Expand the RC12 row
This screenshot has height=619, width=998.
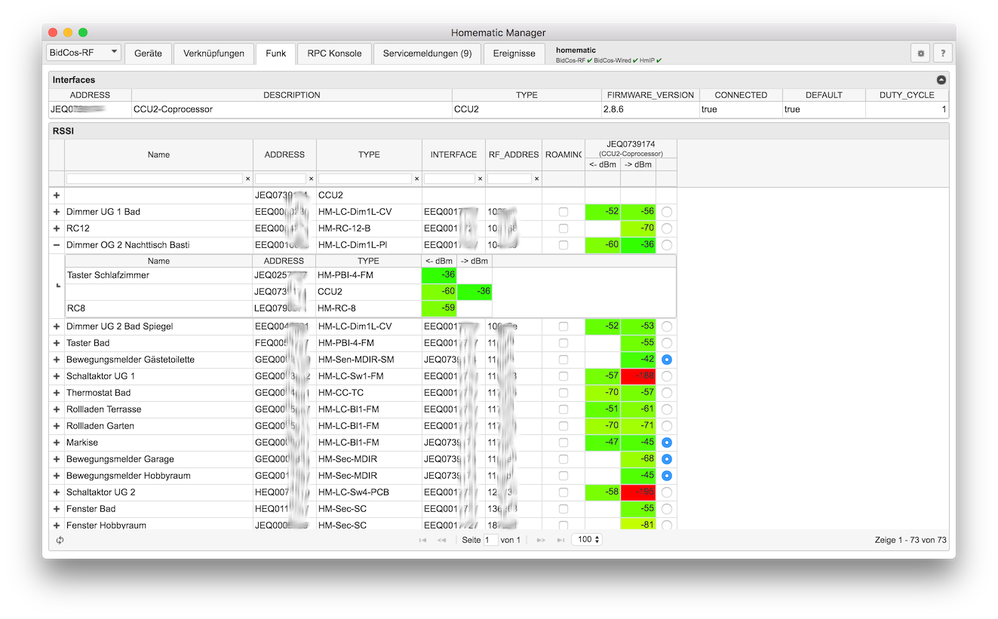pos(57,228)
